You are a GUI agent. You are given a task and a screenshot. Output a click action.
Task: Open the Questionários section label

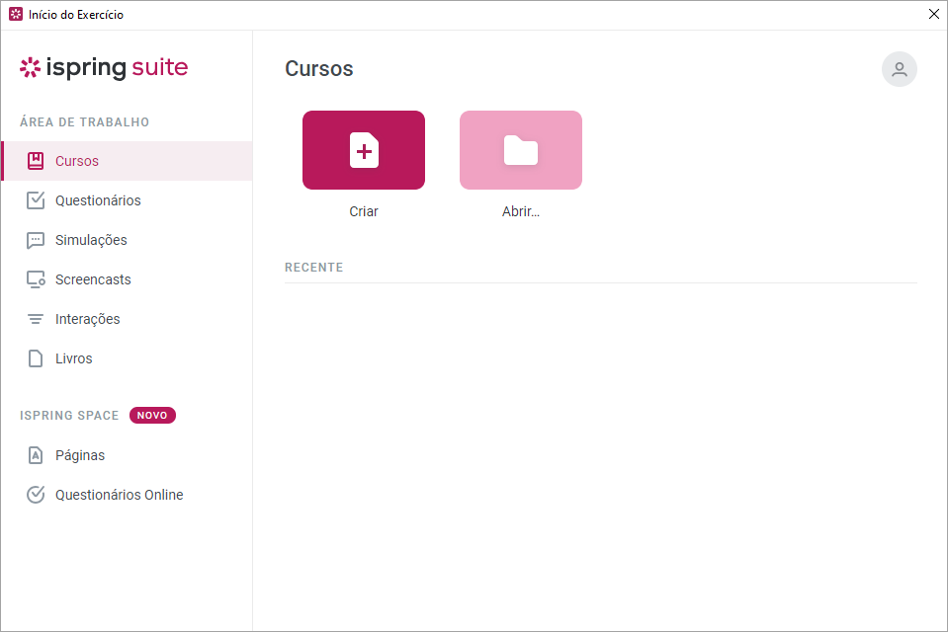pos(98,200)
